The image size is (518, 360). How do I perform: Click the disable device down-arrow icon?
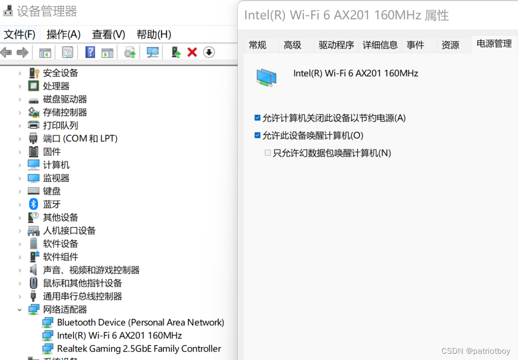209,52
